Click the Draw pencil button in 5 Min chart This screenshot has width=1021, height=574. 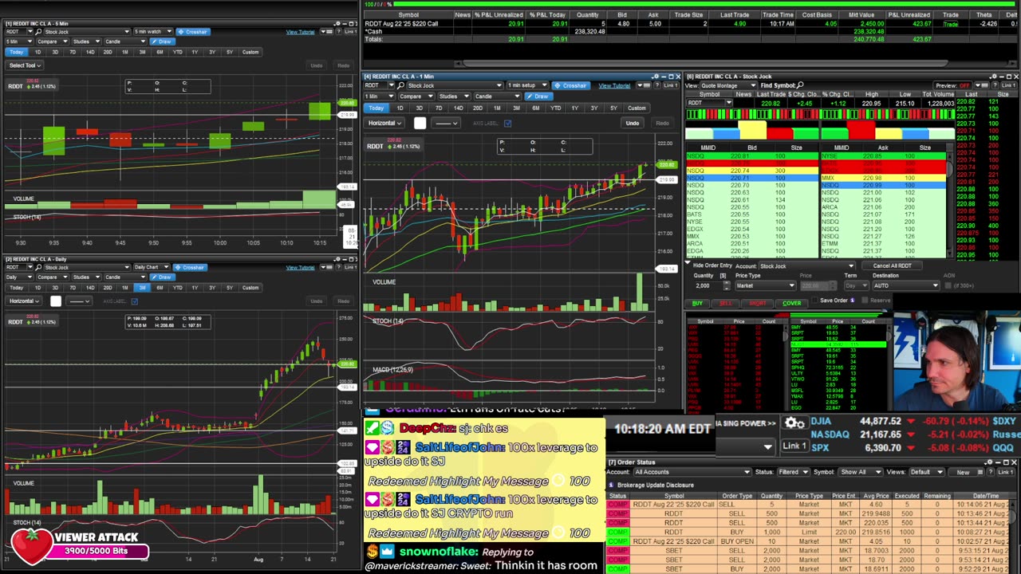click(x=162, y=41)
